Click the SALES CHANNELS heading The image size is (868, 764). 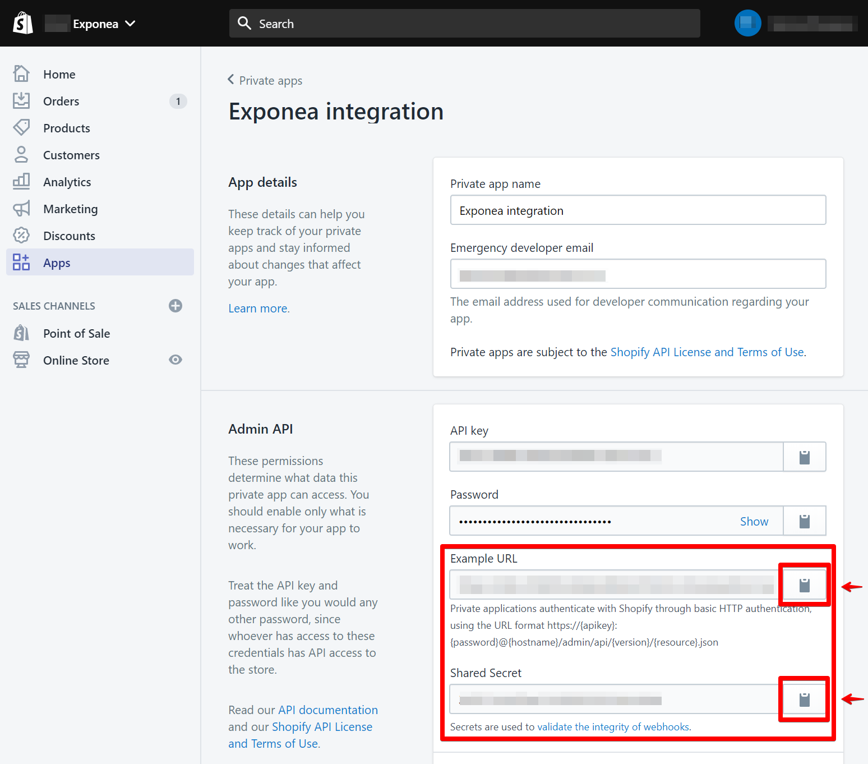tap(54, 306)
